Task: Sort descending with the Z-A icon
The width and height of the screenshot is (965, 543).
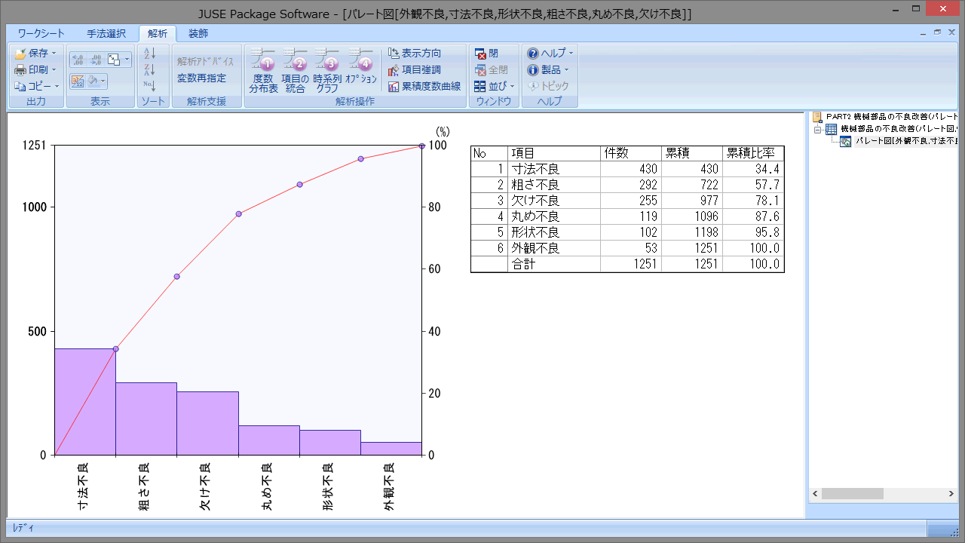Action: [x=149, y=69]
